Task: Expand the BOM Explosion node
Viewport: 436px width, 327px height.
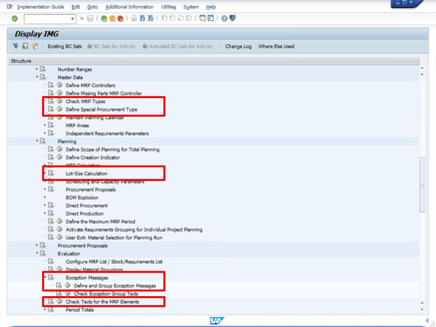Action: click(45, 197)
